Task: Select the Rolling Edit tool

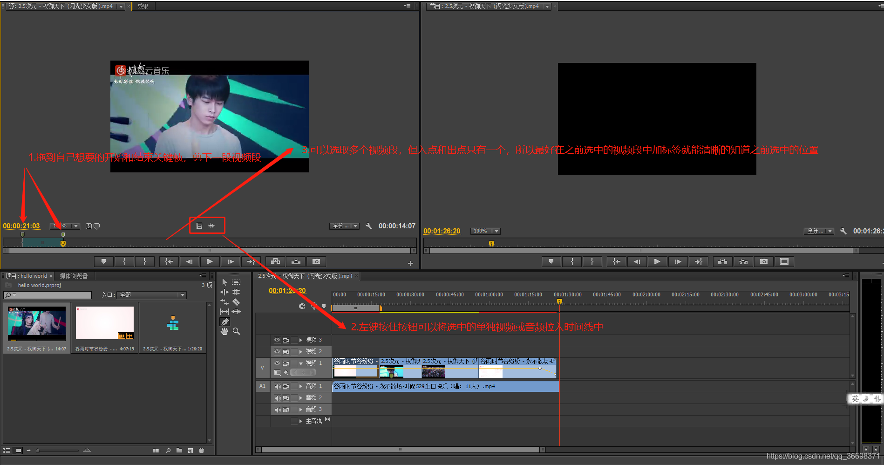Action: (236, 292)
